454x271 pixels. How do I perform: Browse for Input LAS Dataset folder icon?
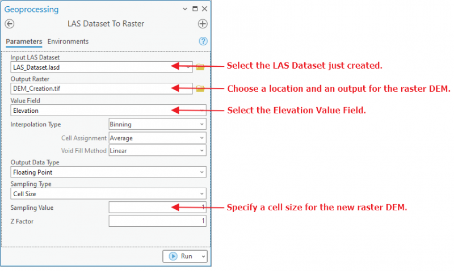pos(200,67)
